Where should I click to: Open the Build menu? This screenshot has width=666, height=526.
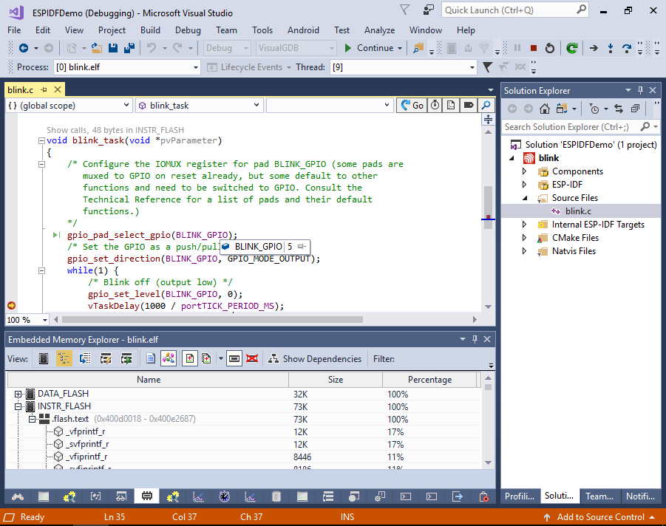coord(150,30)
